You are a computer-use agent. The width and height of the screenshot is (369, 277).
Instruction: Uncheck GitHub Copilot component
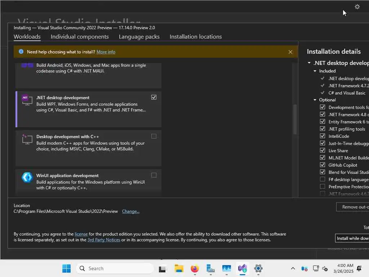[x=323, y=165]
